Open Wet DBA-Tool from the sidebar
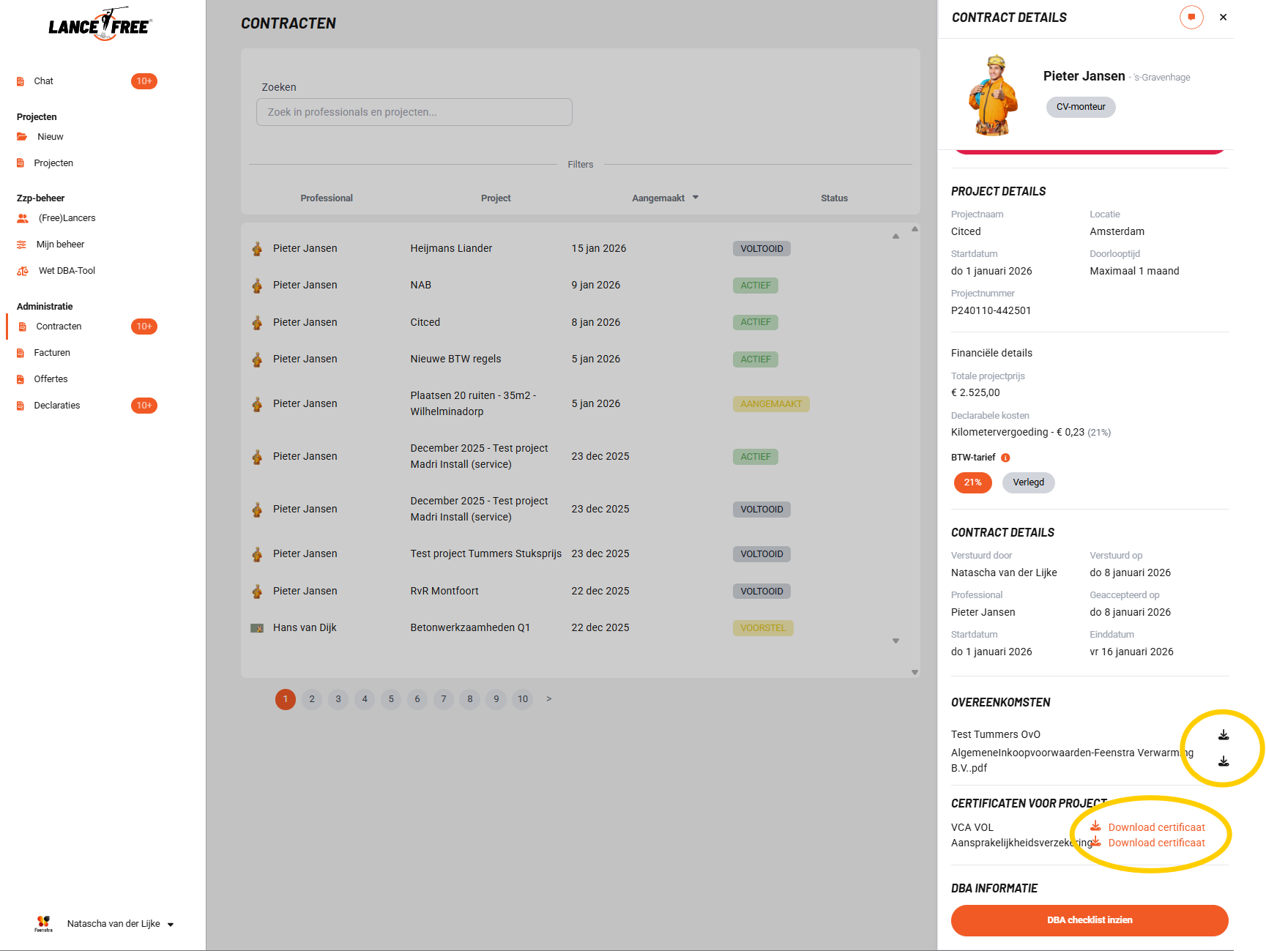The image size is (1266, 951). [x=67, y=271]
